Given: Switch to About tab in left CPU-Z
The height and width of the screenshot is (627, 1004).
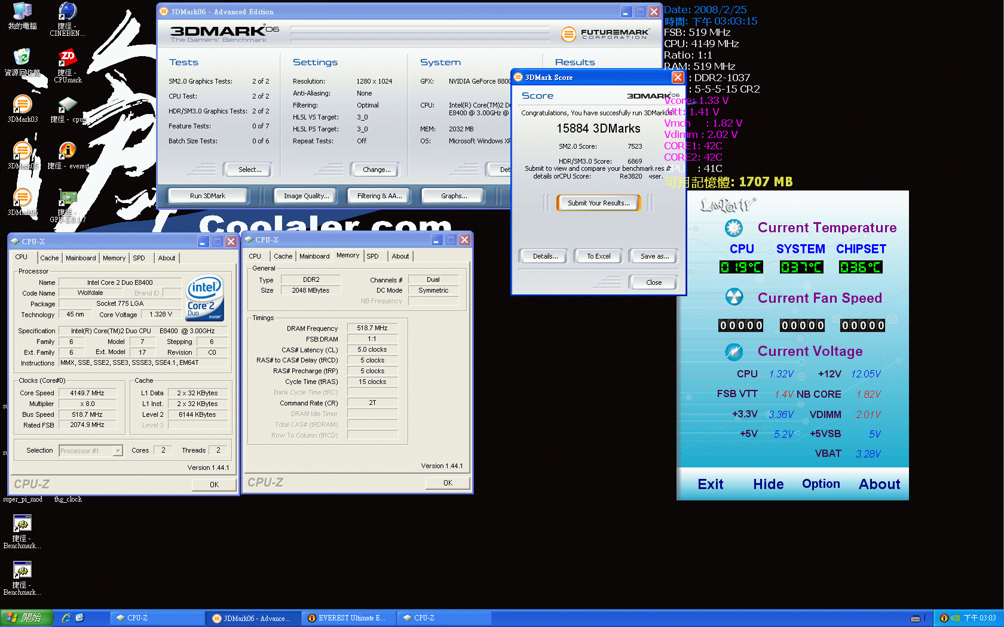Looking at the screenshot, I should (167, 258).
